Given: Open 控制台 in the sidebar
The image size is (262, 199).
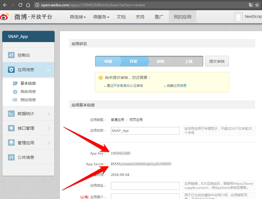Looking at the screenshot, I should pos(28,55).
